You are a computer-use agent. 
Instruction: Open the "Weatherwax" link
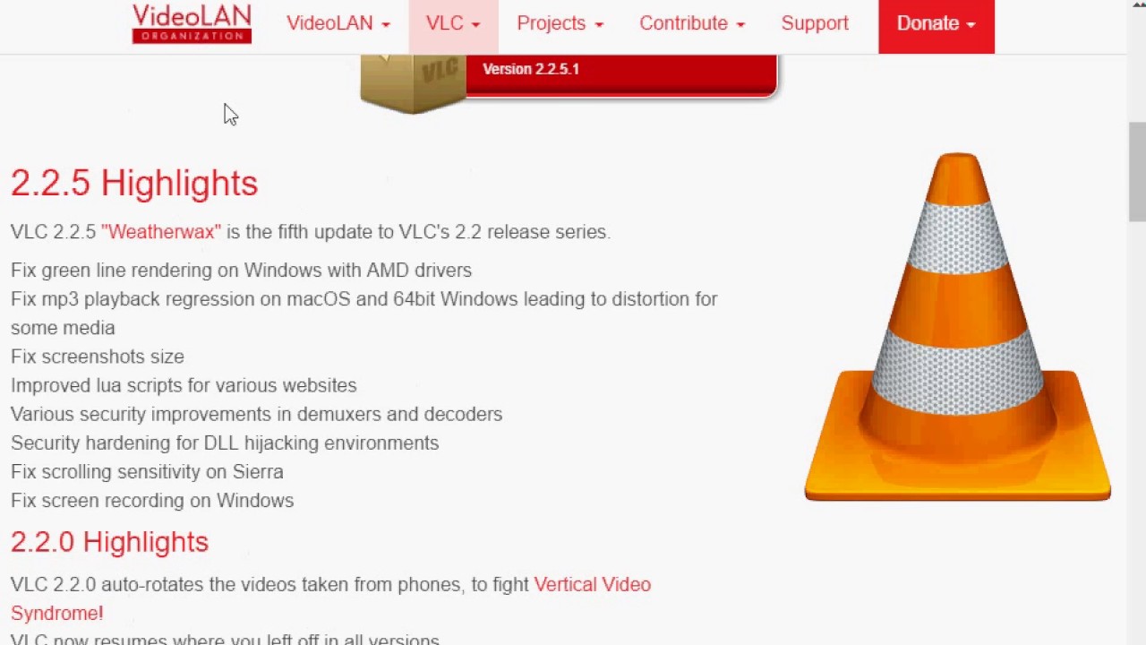pyautogui.click(x=161, y=231)
